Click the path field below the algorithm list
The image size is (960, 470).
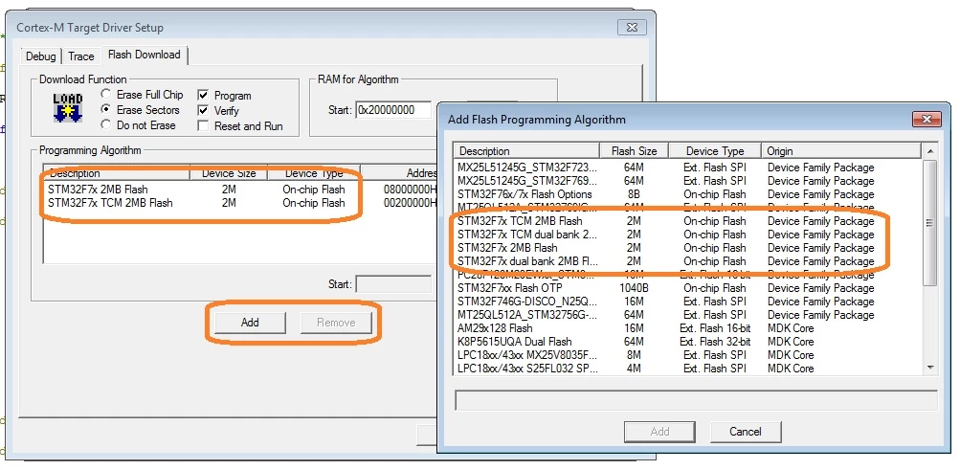(x=696, y=400)
